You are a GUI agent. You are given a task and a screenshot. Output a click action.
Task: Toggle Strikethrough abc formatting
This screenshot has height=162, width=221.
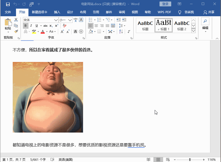pos(45,26)
